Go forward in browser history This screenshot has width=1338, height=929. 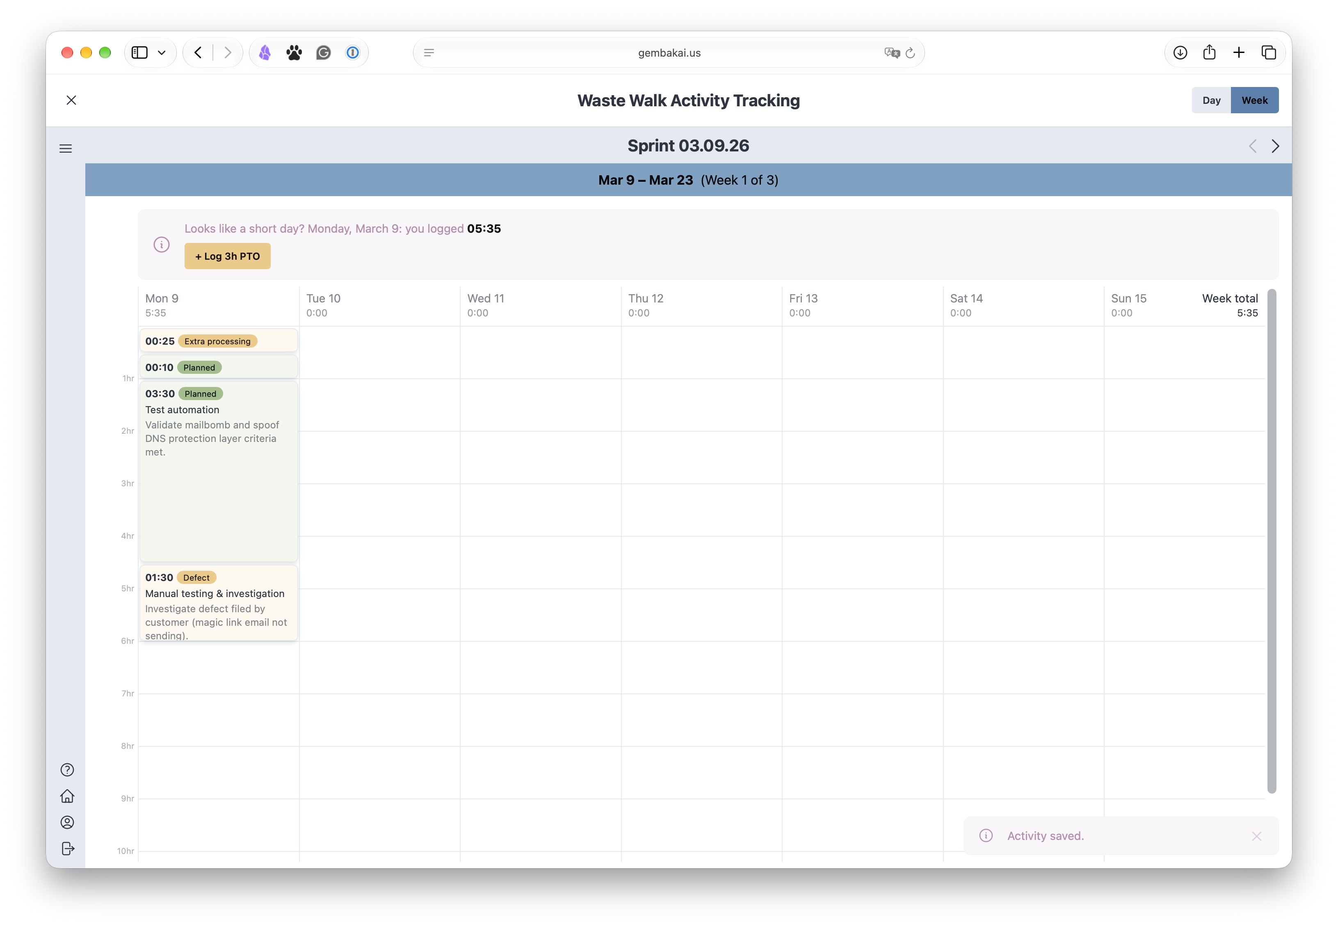tap(228, 53)
